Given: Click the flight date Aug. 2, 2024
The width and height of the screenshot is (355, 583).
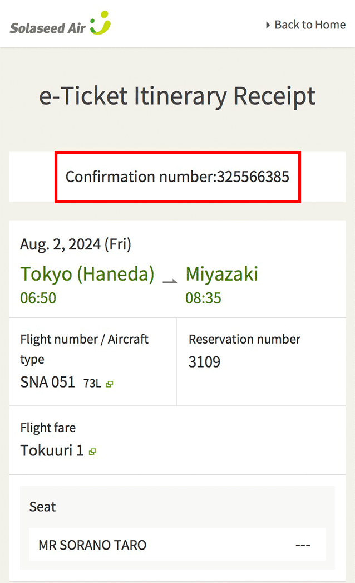Looking at the screenshot, I should click(x=75, y=244).
